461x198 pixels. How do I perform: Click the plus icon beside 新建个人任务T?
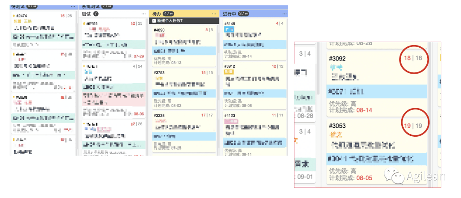click(x=154, y=21)
